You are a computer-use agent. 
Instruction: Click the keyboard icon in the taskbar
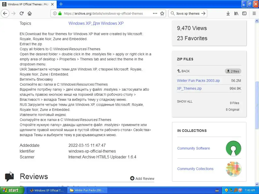217,190
